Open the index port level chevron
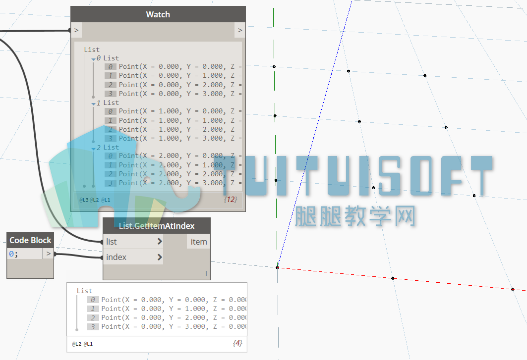 click(160, 257)
